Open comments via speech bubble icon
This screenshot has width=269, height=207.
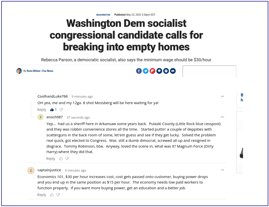click(x=159, y=71)
